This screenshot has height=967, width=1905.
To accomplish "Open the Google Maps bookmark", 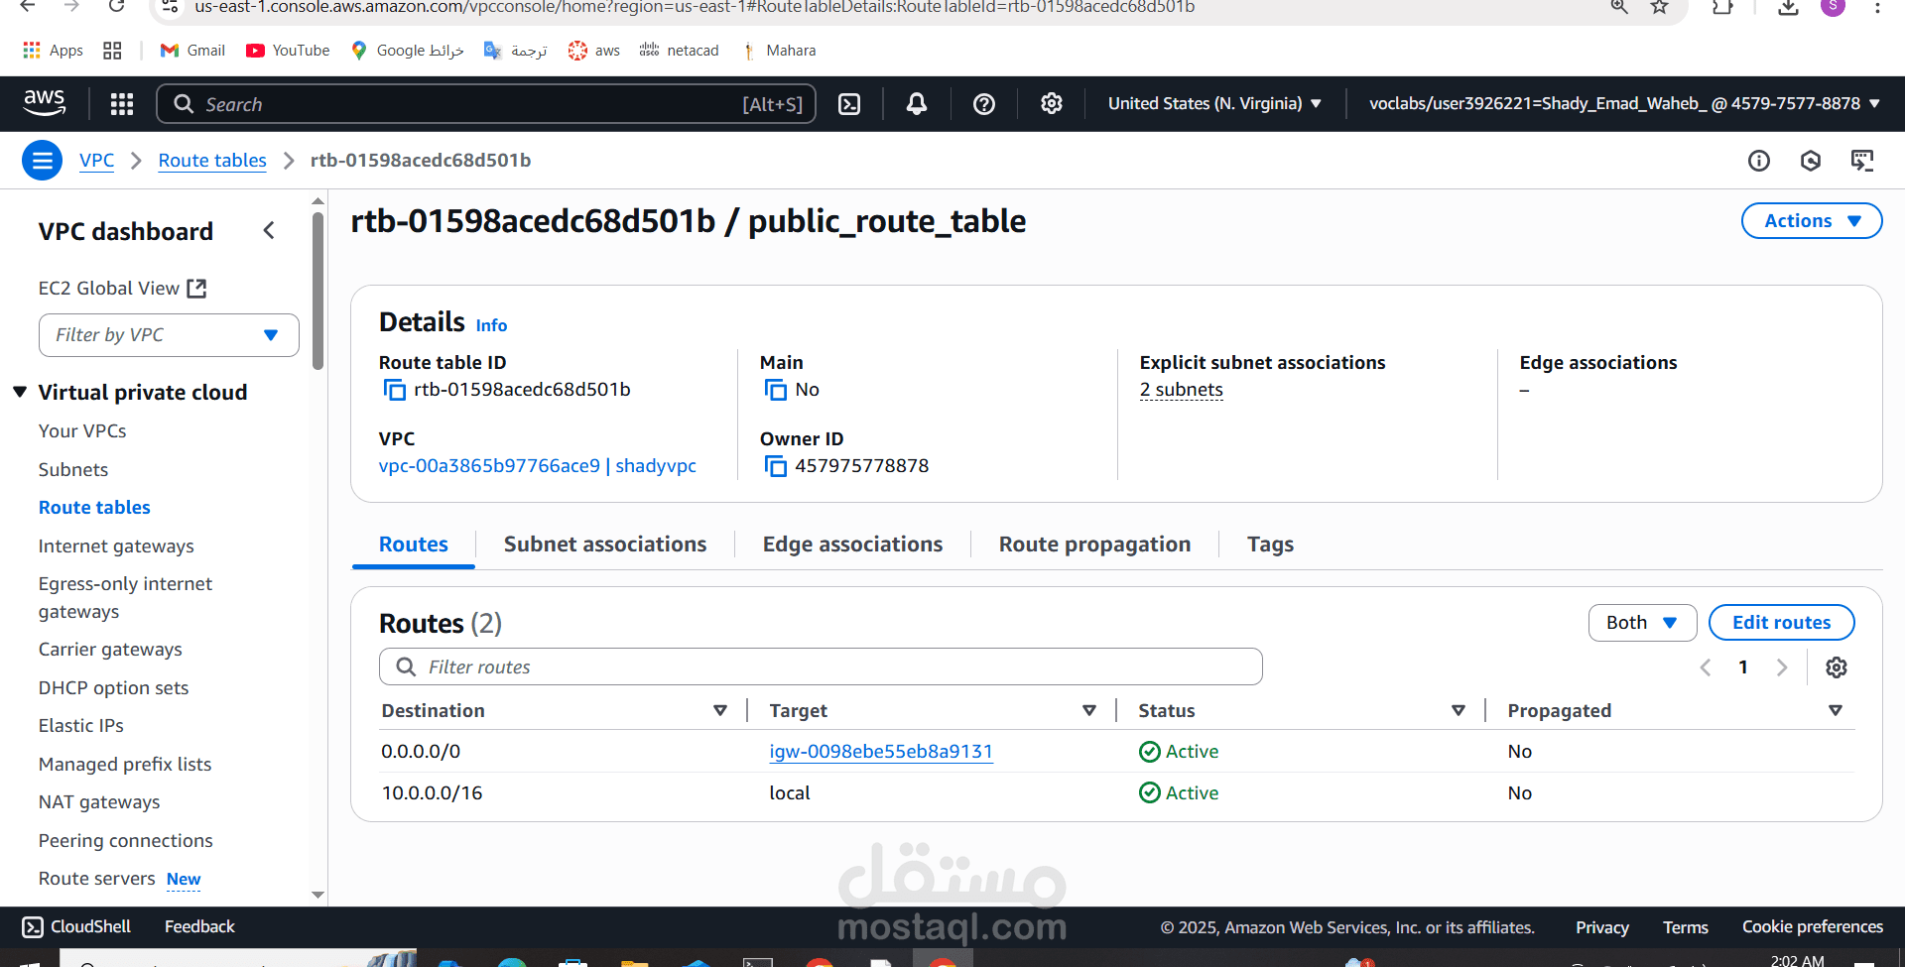I will 408,51.
